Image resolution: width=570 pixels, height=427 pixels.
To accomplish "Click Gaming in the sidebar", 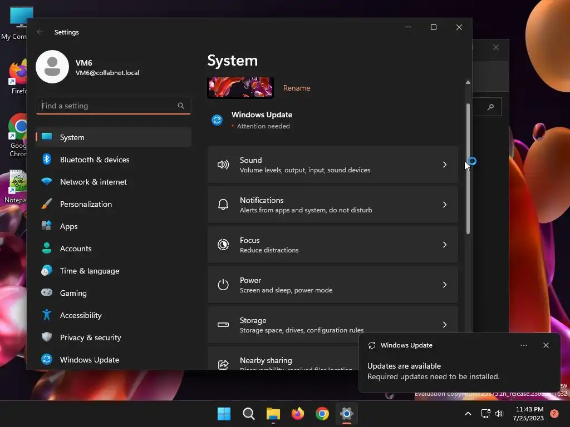I will click(x=114, y=292).
